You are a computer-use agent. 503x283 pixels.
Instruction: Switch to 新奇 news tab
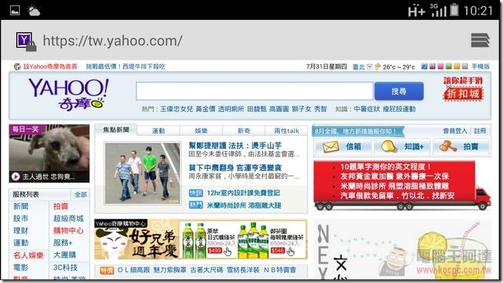[244, 131]
